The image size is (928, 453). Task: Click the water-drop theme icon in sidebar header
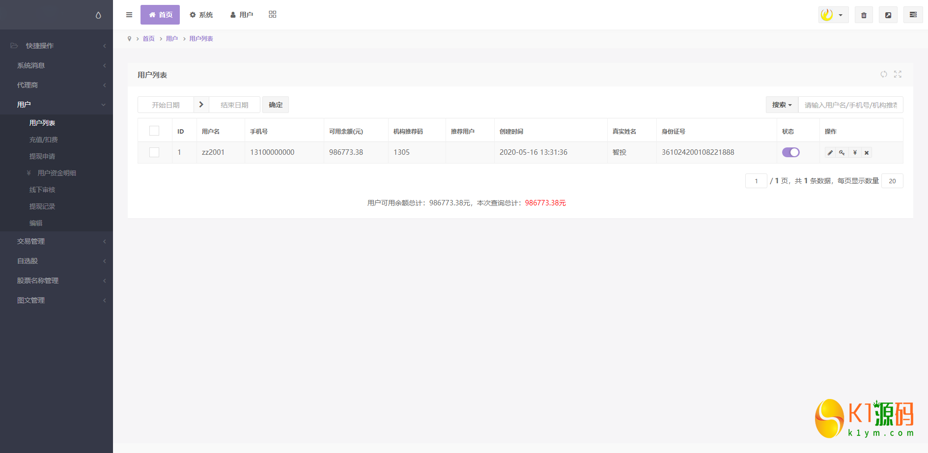(98, 15)
